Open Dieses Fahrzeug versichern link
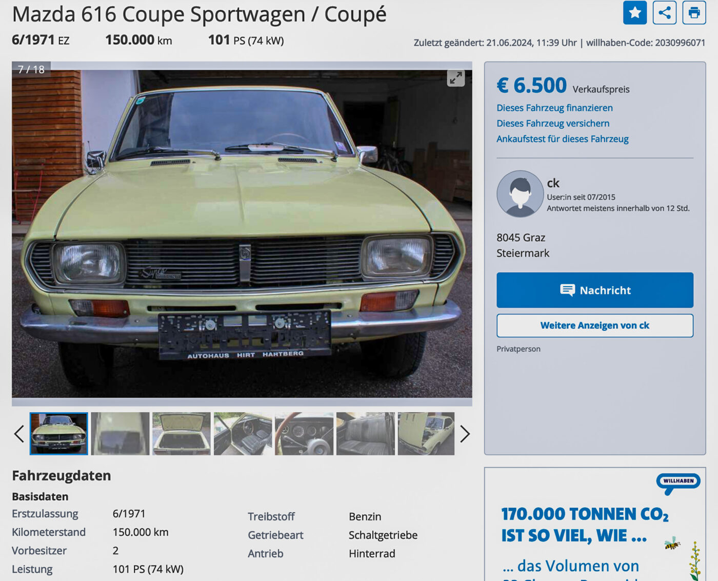718x581 pixels. pos(553,123)
